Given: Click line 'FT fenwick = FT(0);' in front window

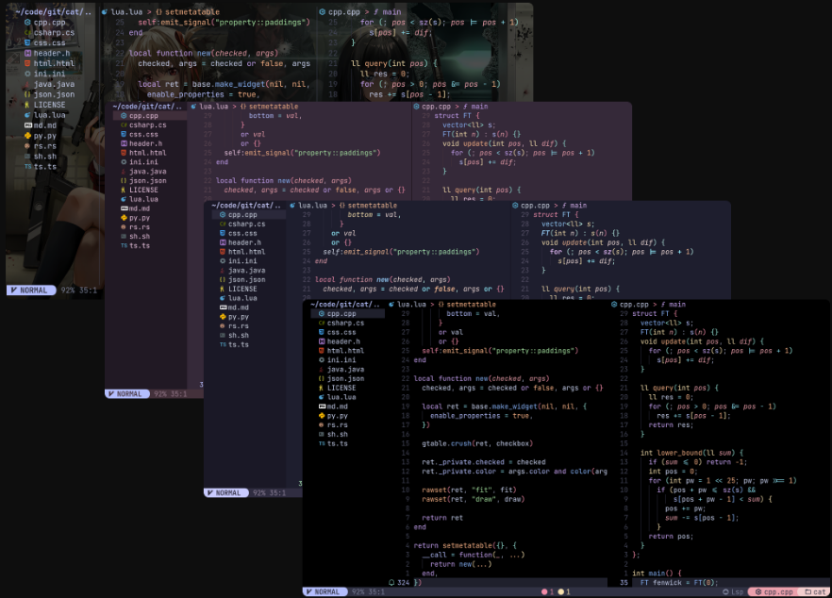Looking at the screenshot, I should pyautogui.click(x=678, y=583).
